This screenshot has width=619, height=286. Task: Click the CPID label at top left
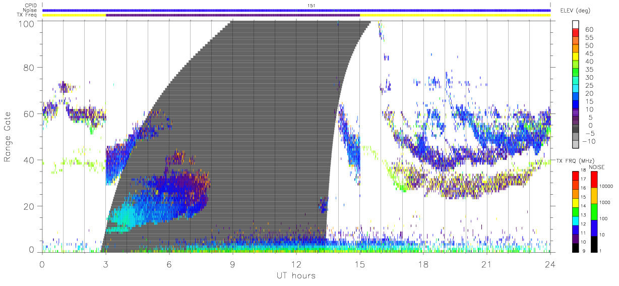click(x=31, y=5)
